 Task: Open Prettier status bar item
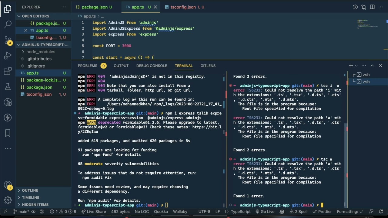tap(322, 212)
